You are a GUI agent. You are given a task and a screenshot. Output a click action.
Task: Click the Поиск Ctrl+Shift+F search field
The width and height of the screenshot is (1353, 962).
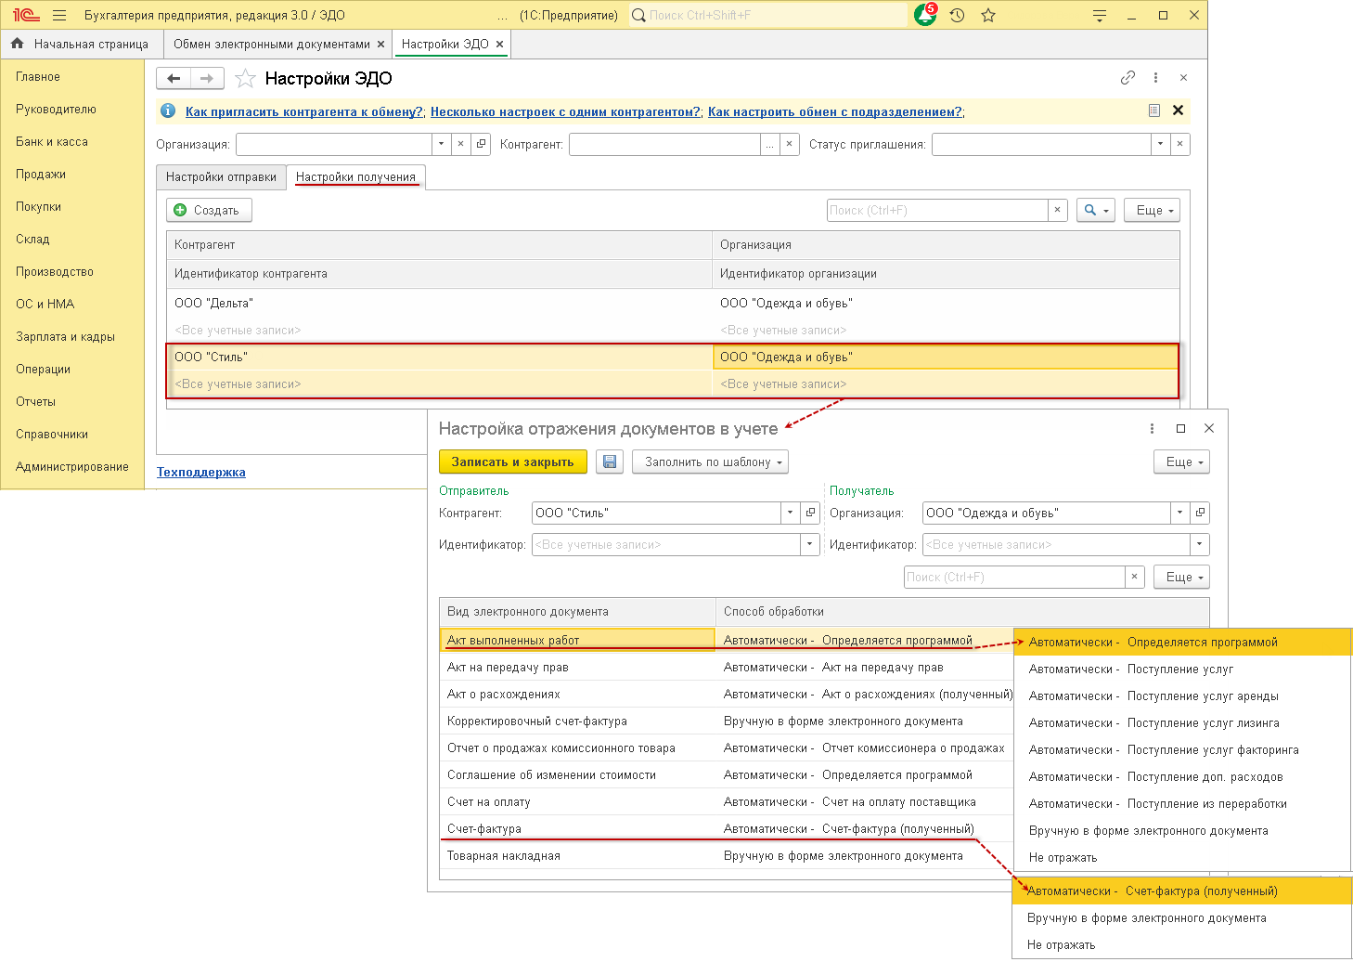(770, 16)
